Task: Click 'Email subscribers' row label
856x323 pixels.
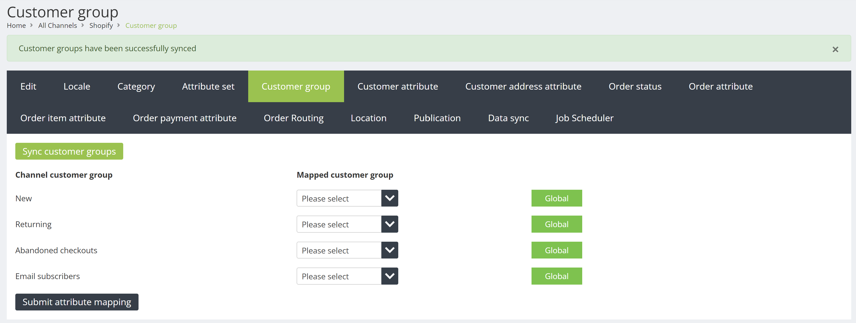Action: tap(47, 276)
